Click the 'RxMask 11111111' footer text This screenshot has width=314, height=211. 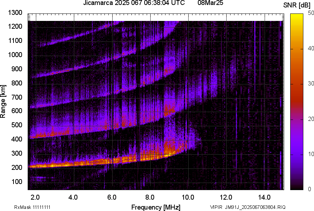[32, 207]
